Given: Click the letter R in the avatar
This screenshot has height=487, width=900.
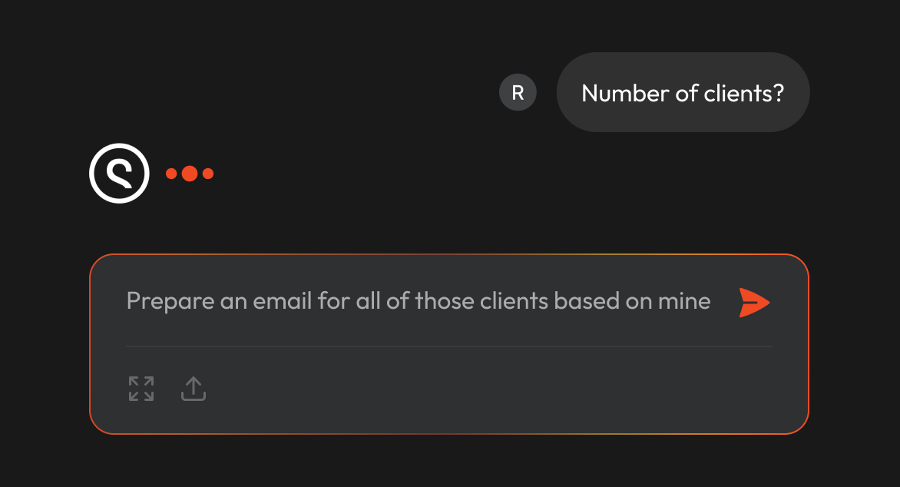Looking at the screenshot, I should pos(518,92).
